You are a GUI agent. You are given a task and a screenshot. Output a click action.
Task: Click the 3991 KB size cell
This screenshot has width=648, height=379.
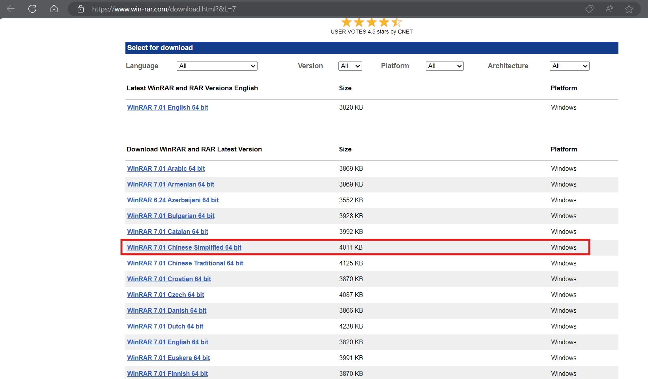pyautogui.click(x=351, y=358)
